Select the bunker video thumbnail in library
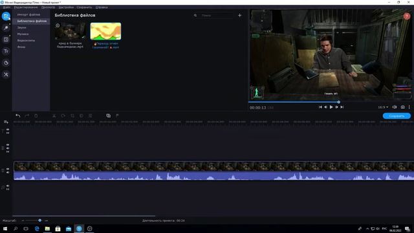Screen dimensions: 414x233 tap(71, 31)
